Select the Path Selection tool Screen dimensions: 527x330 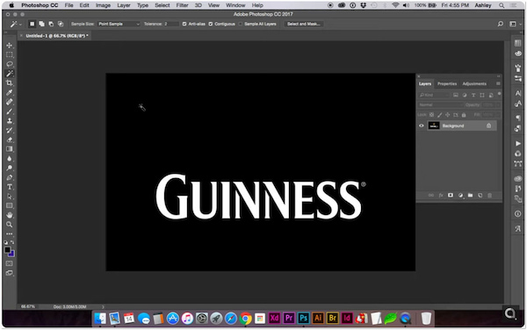pos(10,197)
